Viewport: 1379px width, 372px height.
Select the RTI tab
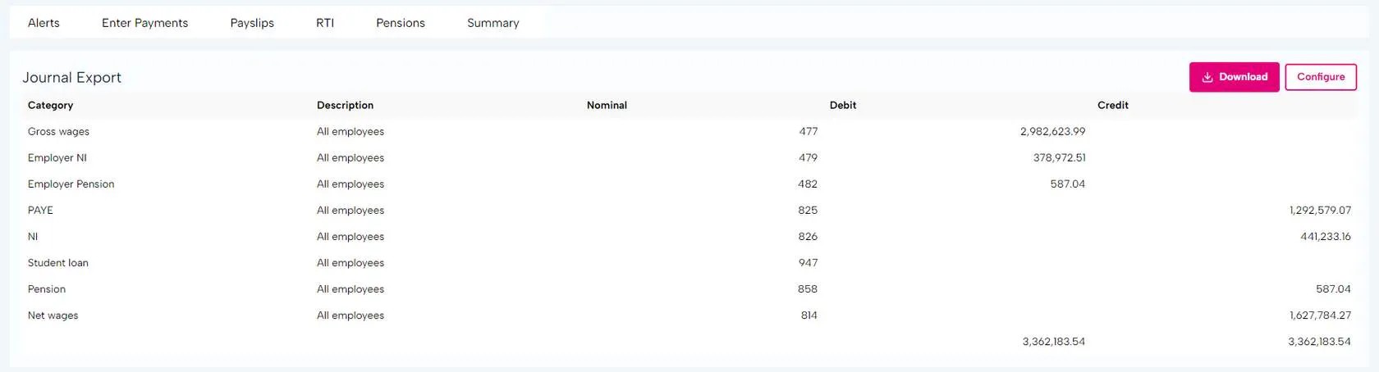pyautogui.click(x=325, y=23)
